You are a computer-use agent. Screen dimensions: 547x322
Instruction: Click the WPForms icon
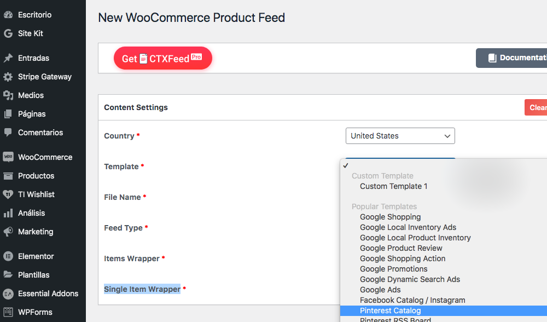coord(8,312)
